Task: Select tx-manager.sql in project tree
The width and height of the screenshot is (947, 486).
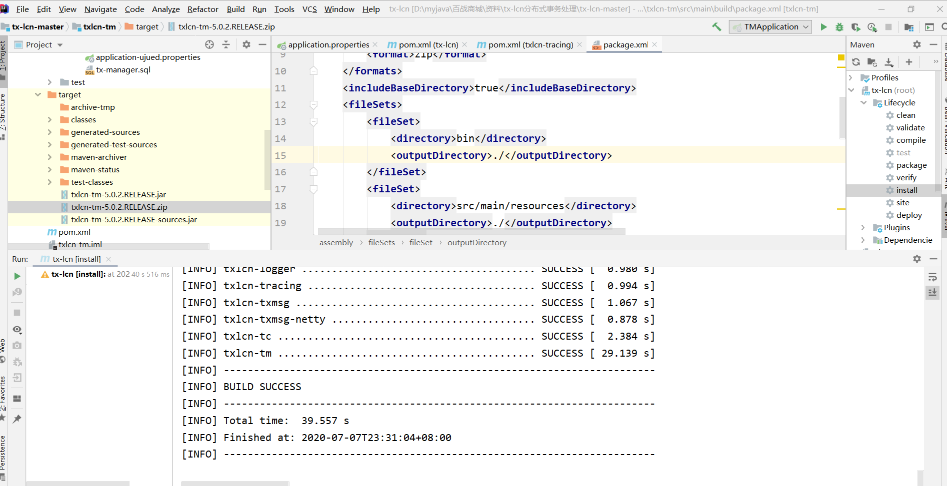Action: (x=123, y=69)
